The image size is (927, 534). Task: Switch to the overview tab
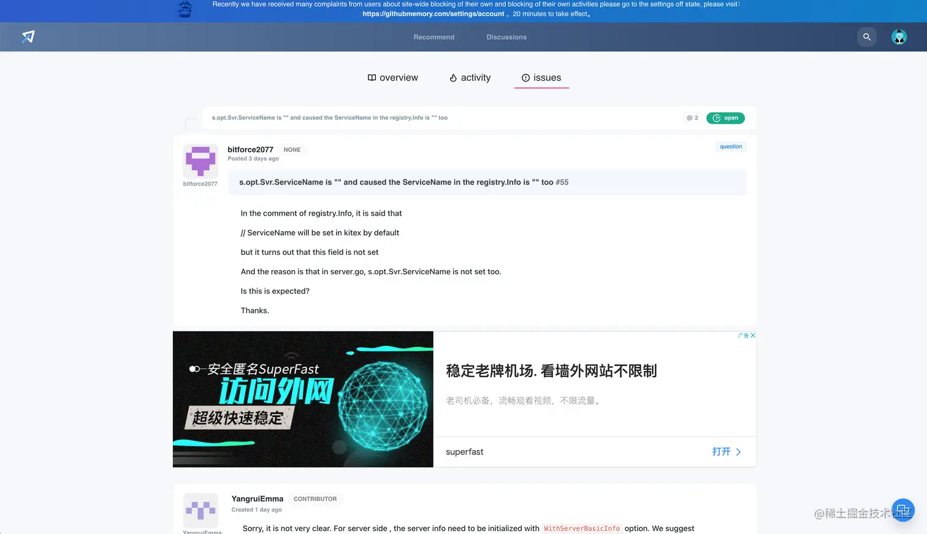click(x=393, y=78)
